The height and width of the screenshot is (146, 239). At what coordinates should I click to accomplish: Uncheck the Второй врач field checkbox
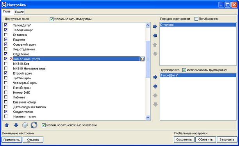(5, 73)
